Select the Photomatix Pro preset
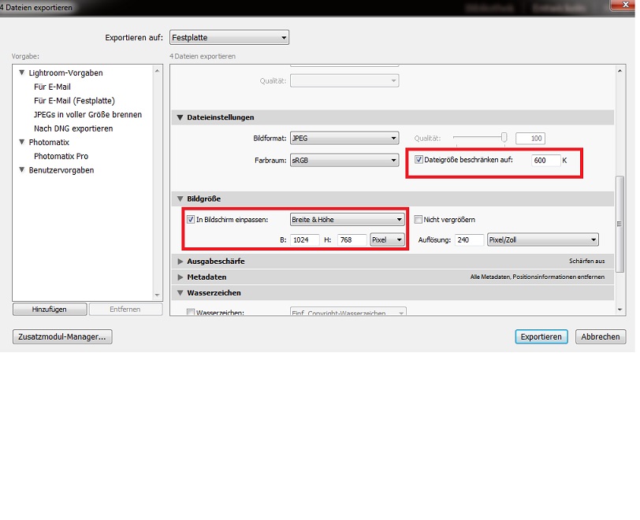The height and width of the screenshot is (520, 640). coord(61,156)
